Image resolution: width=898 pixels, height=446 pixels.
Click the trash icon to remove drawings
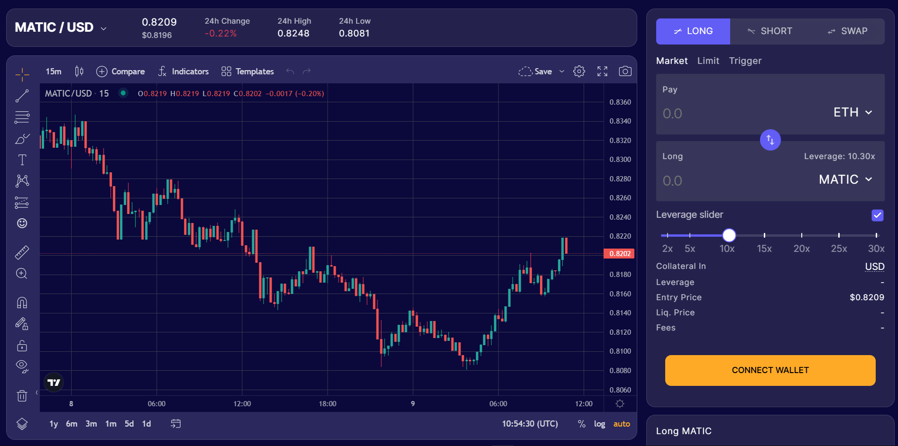pyautogui.click(x=22, y=395)
